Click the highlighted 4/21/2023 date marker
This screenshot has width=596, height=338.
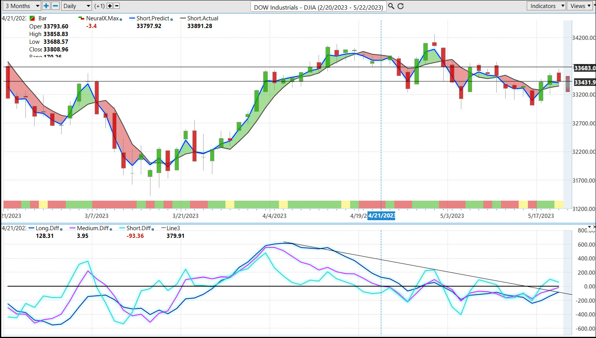pos(382,216)
